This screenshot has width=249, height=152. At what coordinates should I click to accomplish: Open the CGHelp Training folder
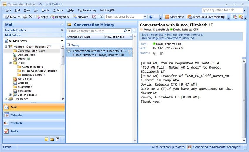[x=33, y=67]
